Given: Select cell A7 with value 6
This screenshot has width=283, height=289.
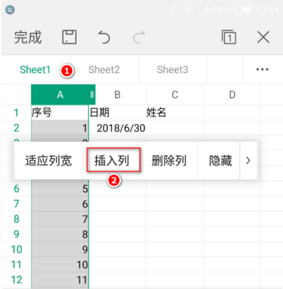Looking at the screenshot, I should [x=60, y=204].
